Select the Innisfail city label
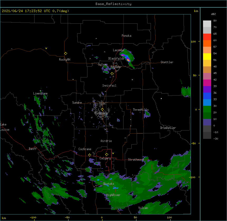 tap(109, 86)
